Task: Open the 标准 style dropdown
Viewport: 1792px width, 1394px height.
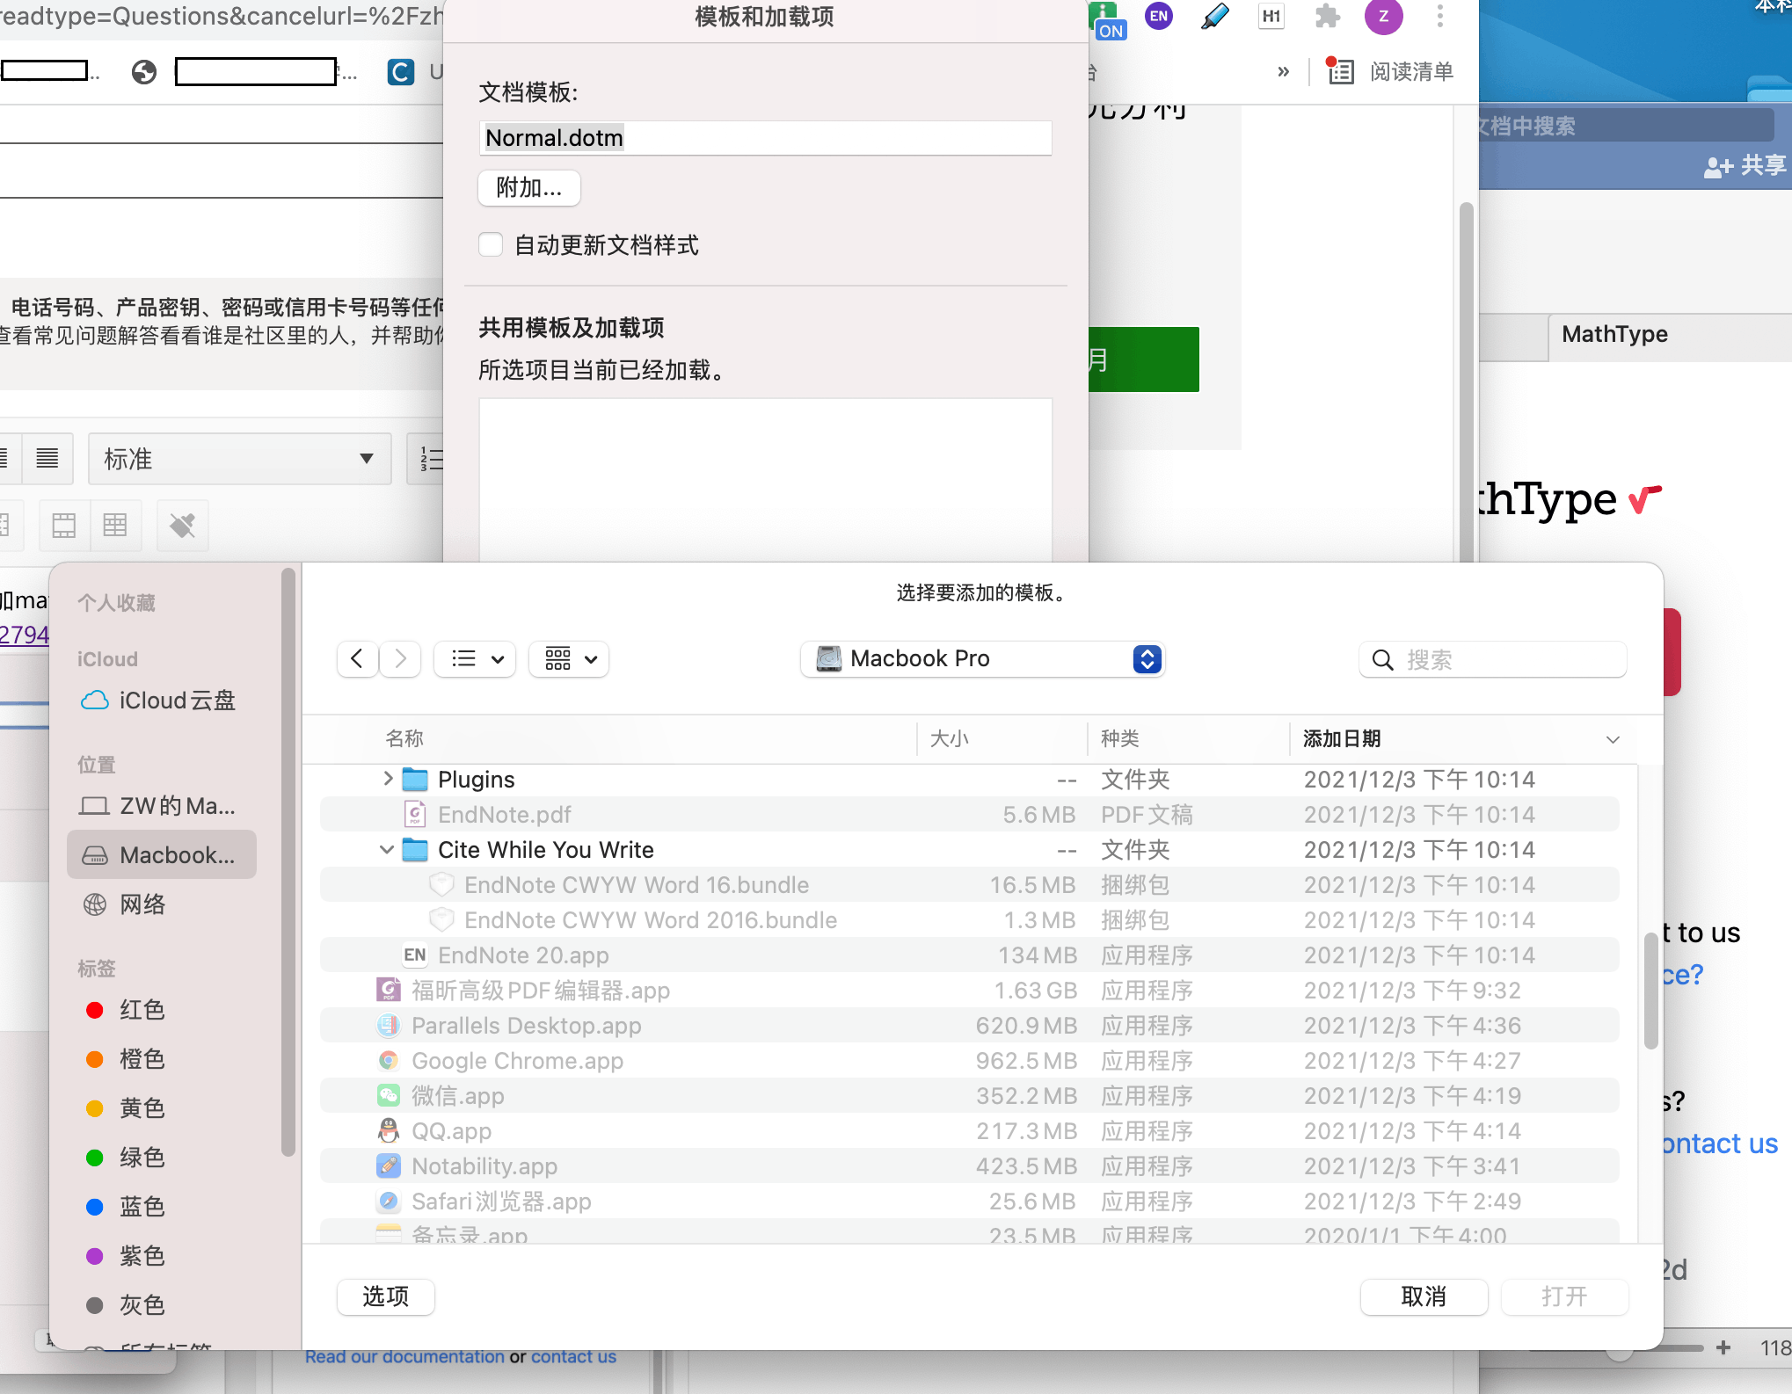Action: click(240, 459)
